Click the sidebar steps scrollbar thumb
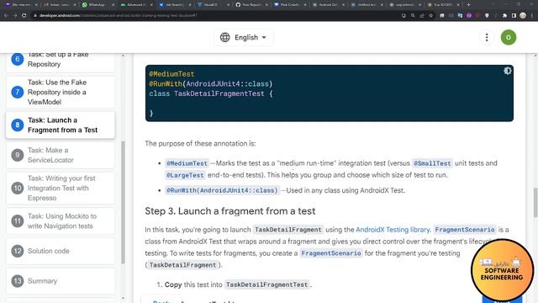Image resolution: width=538 pixels, height=303 pixels. pyautogui.click(x=124, y=202)
